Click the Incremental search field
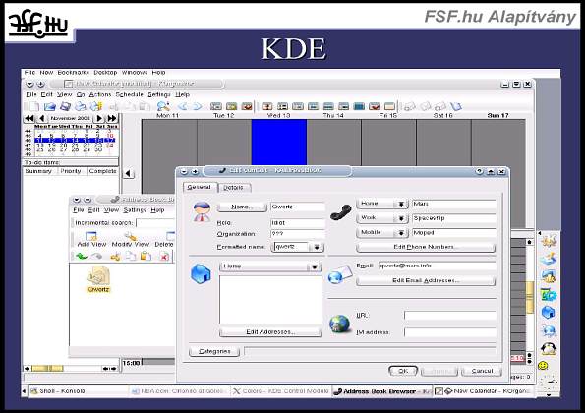Screen dimensions: 585x413 click(155, 223)
